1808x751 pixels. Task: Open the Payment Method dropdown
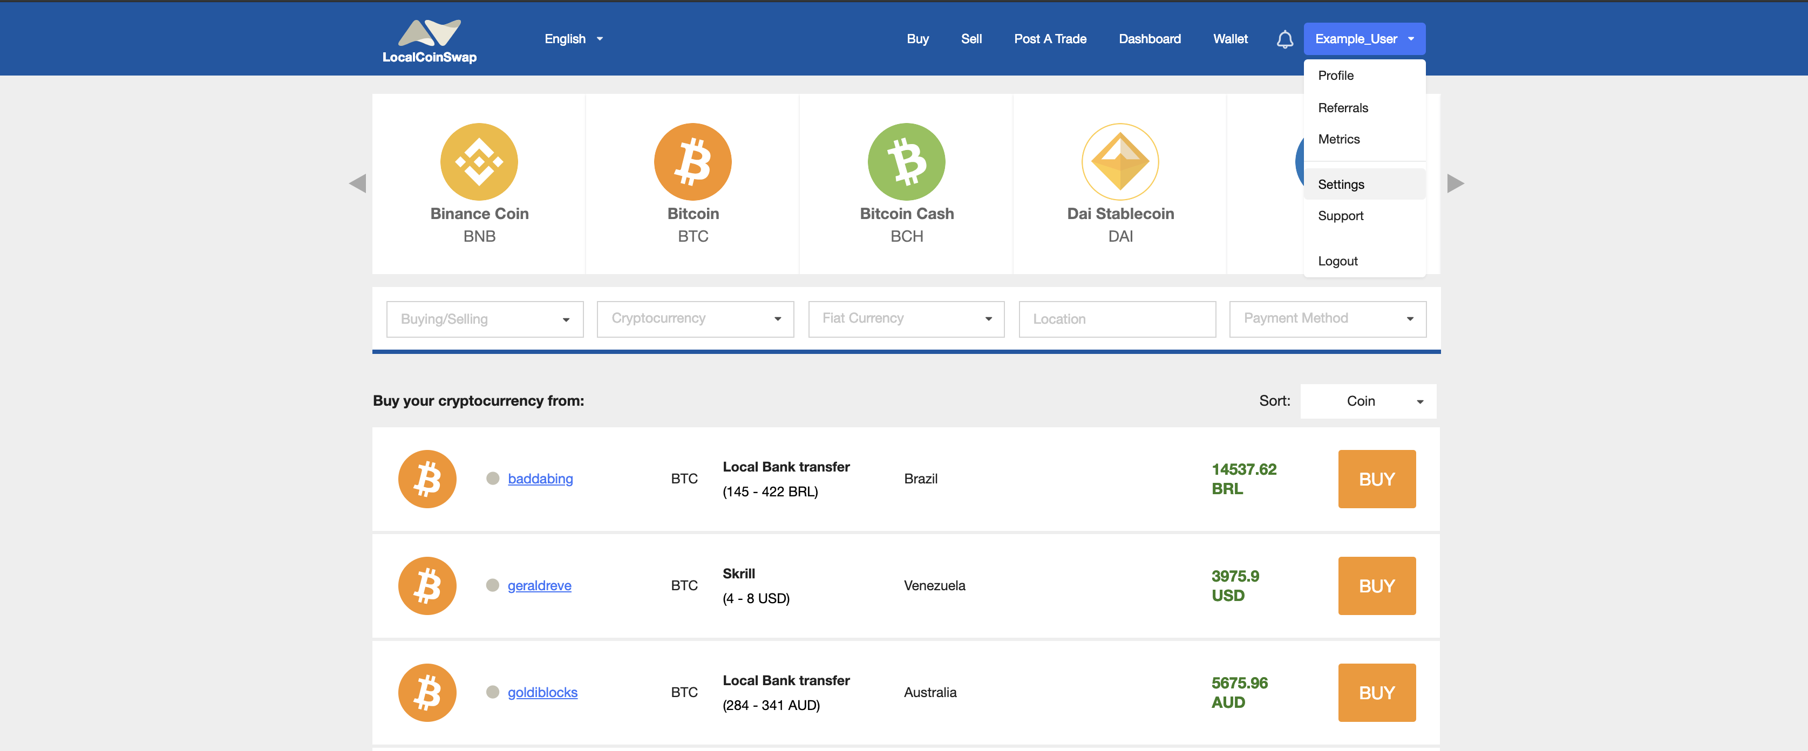[x=1327, y=319]
